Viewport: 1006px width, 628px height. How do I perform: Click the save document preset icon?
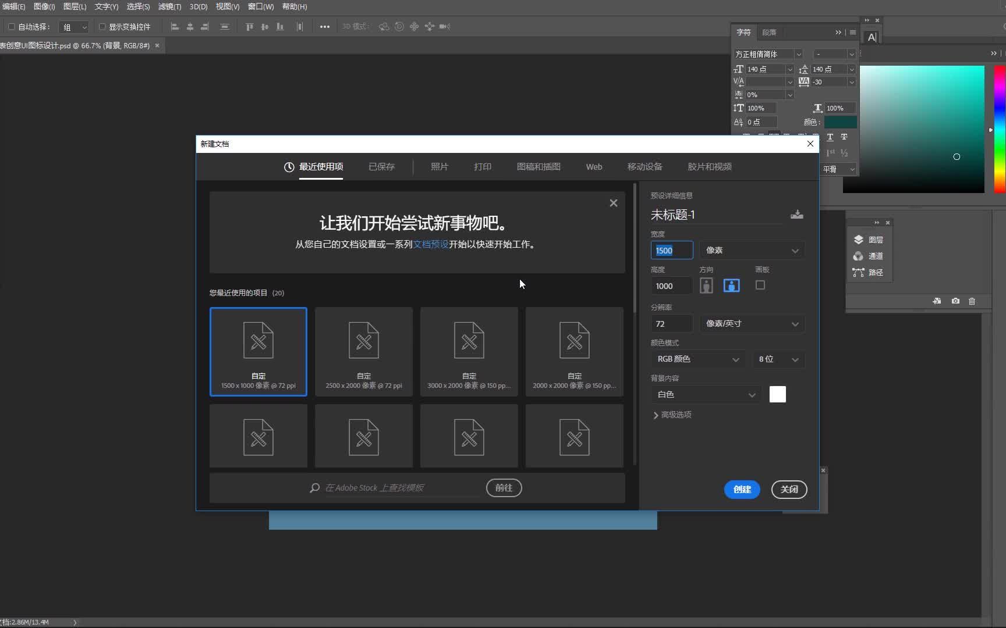tap(797, 215)
